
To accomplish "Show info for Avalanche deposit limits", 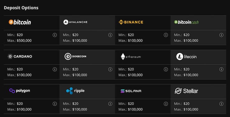I will (110, 35).
